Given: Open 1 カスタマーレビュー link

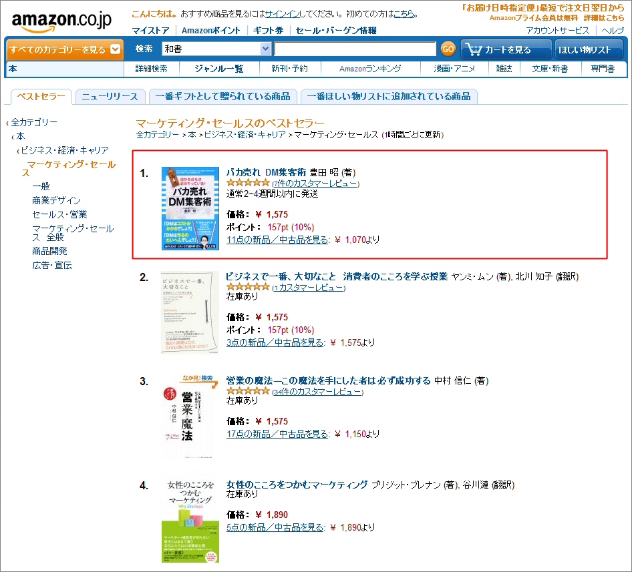Looking at the screenshot, I should pyautogui.click(x=309, y=288).
